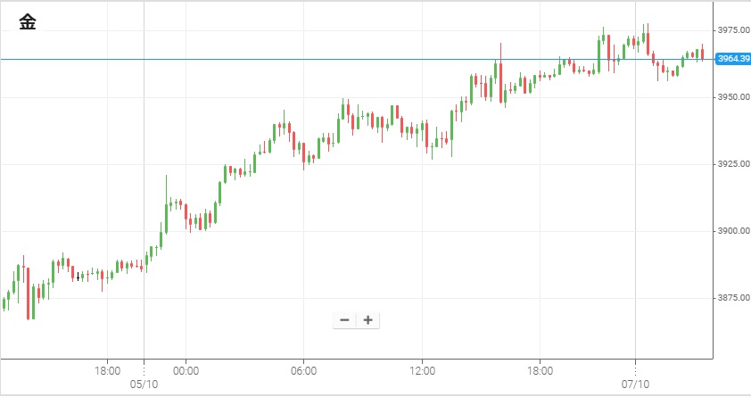The image size is (751, 397).
Task: Select the 12:00 time axis label
Action: [x=422, y=370]
